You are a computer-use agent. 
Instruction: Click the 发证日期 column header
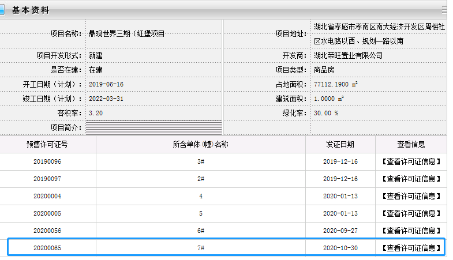(340, 144)
